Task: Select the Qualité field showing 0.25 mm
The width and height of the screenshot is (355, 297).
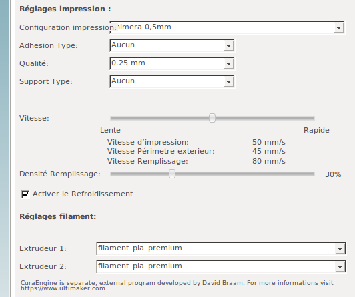Action: click(x=167, y=63)
